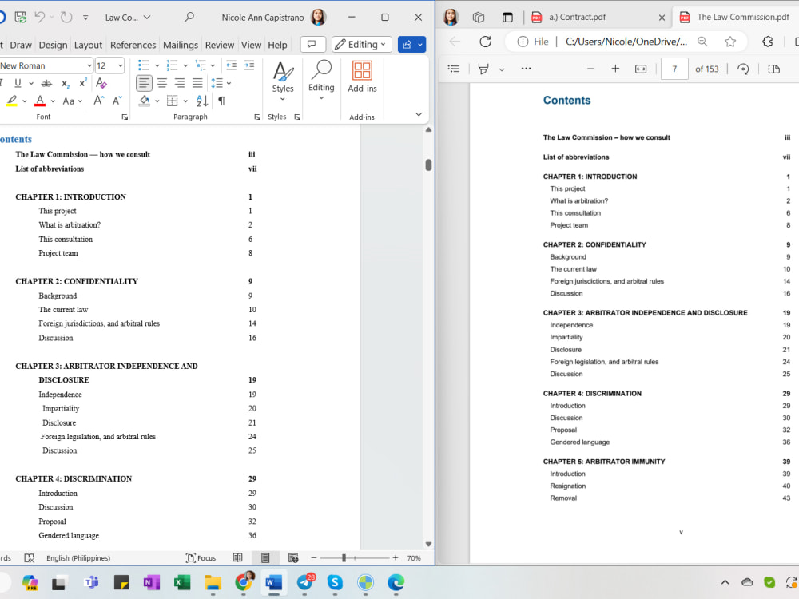The height and width of the screenshot is (599, 799).
Task: Adjust the Word zoom slider handle
Action: 344,557
